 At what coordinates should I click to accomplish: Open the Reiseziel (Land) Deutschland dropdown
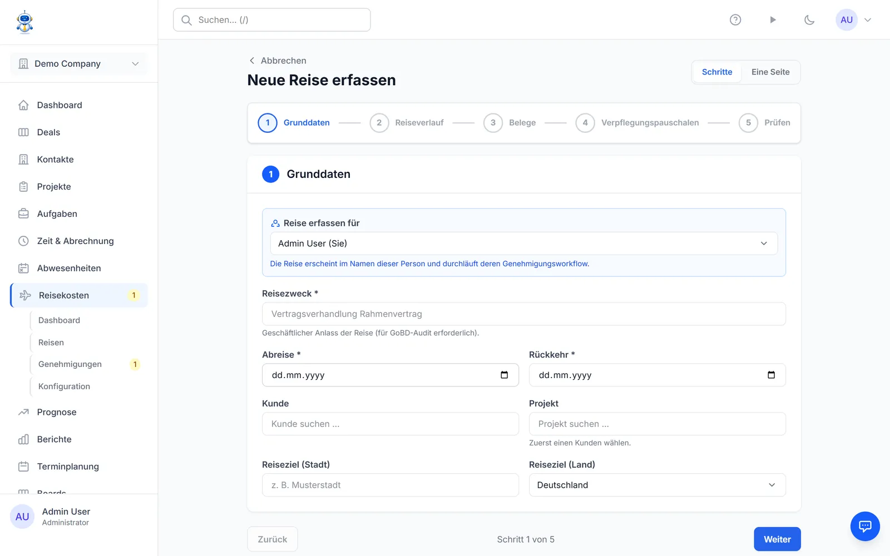click(657, 485)
